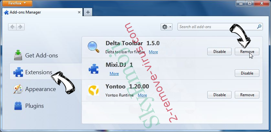Screen dimensions: 271x132
Task: Remove the Delta Toolbar extension
Action: click(x=247, y=52)
